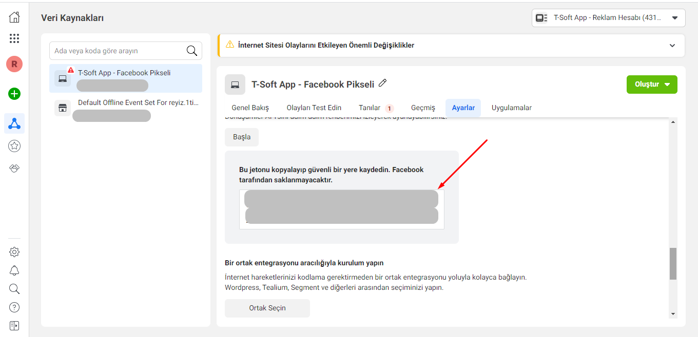
Task: Click the Ortak Seçin button
Action: (x=267, y=308)
